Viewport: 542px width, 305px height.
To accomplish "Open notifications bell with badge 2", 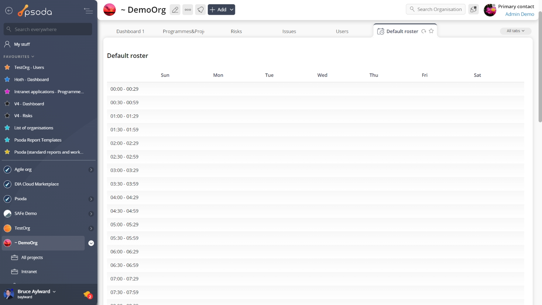I will tap(88, 294).
